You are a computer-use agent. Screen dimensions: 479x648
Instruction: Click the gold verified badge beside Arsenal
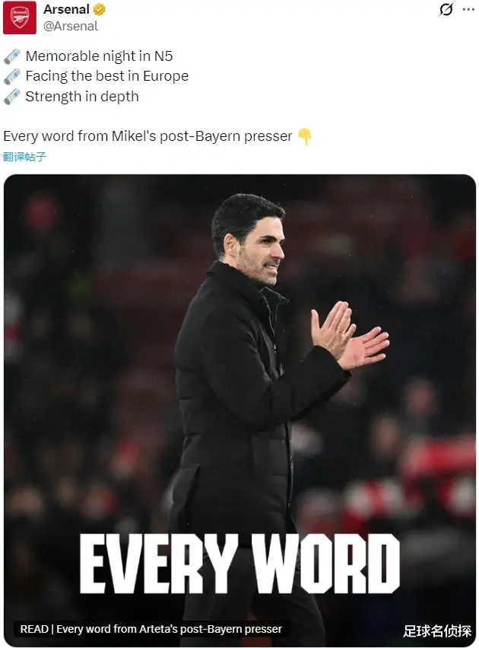(99, 9)
